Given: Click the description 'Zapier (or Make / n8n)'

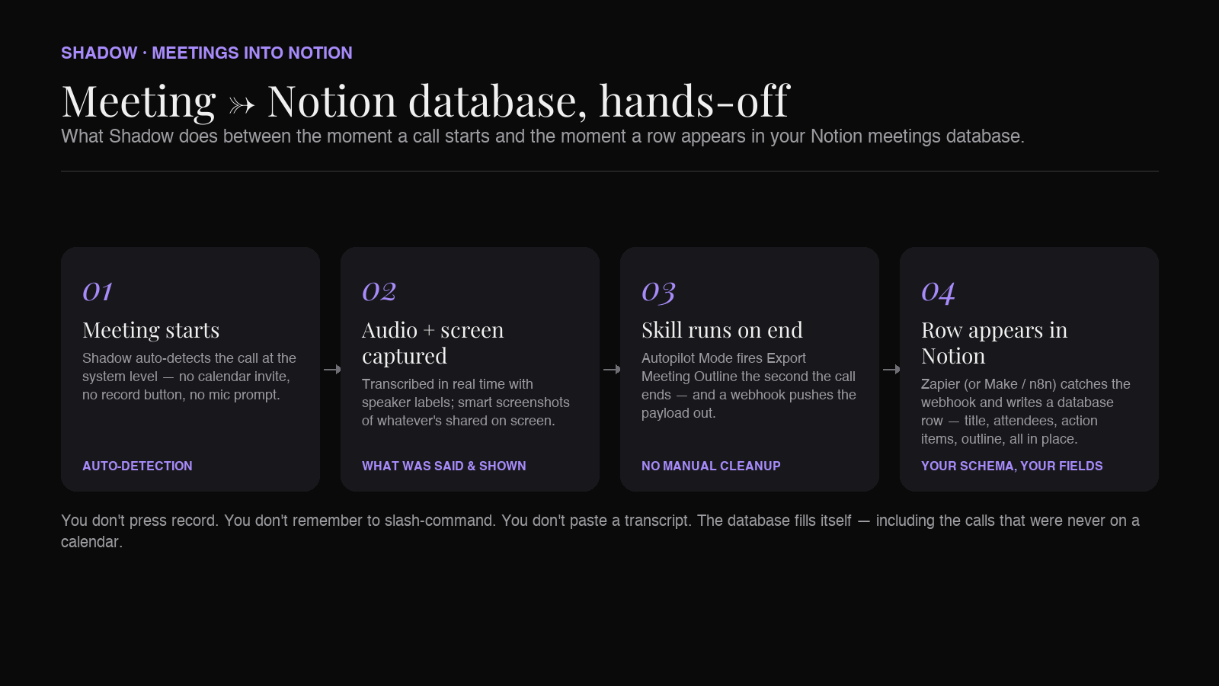Looking at the screenshot, I should point(1025,412).
